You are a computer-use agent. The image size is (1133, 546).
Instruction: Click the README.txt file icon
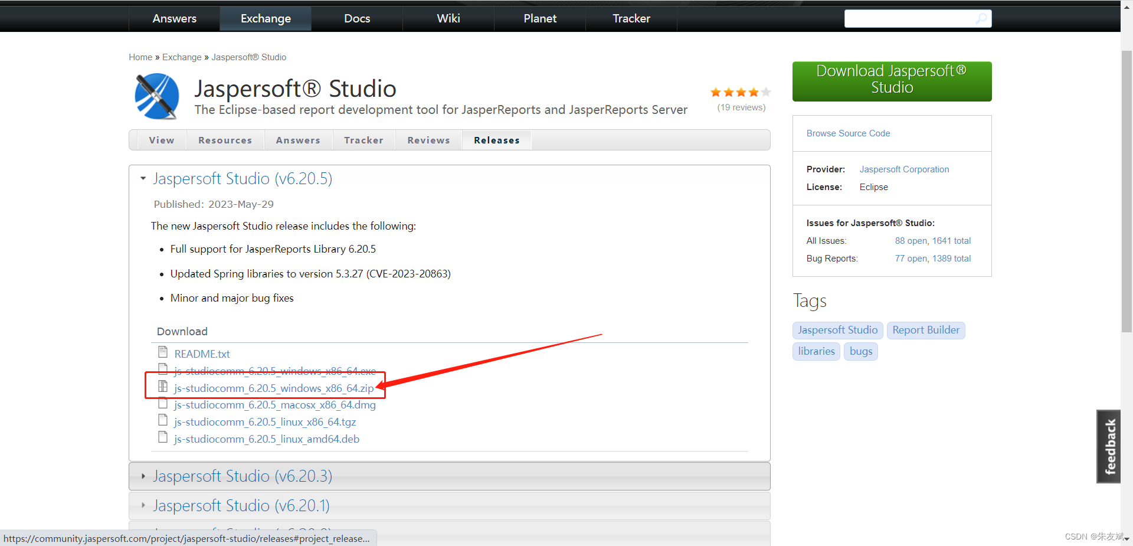pos(163,352)
